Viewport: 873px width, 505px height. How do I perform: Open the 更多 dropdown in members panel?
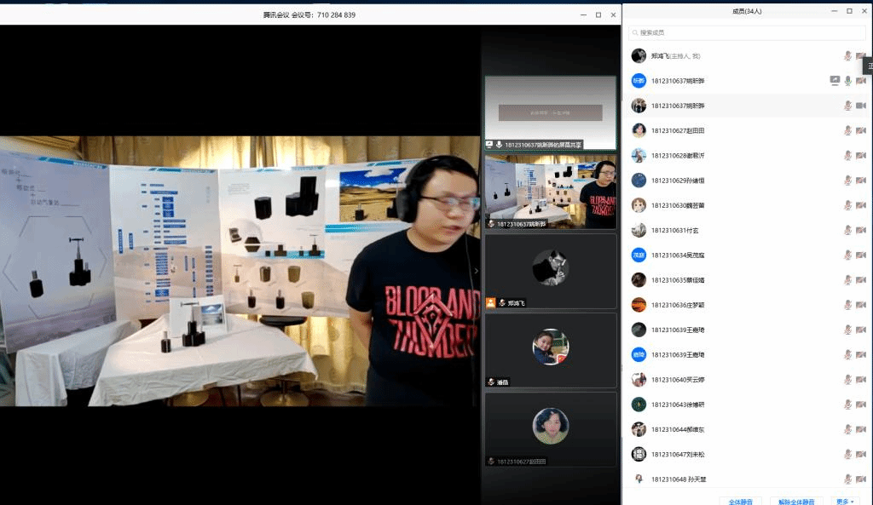(845, 501)
